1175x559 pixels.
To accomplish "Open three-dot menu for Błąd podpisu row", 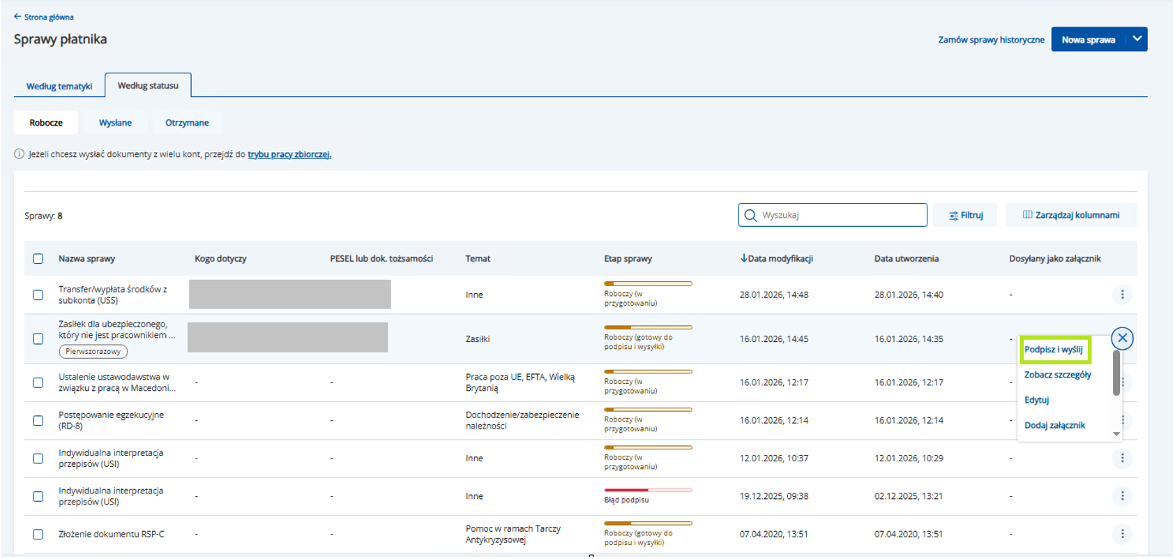I will (1122, 496).
